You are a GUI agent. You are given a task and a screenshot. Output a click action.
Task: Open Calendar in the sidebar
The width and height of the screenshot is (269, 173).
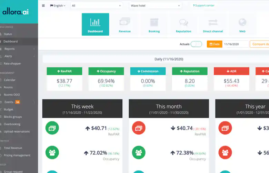point(19,80)
